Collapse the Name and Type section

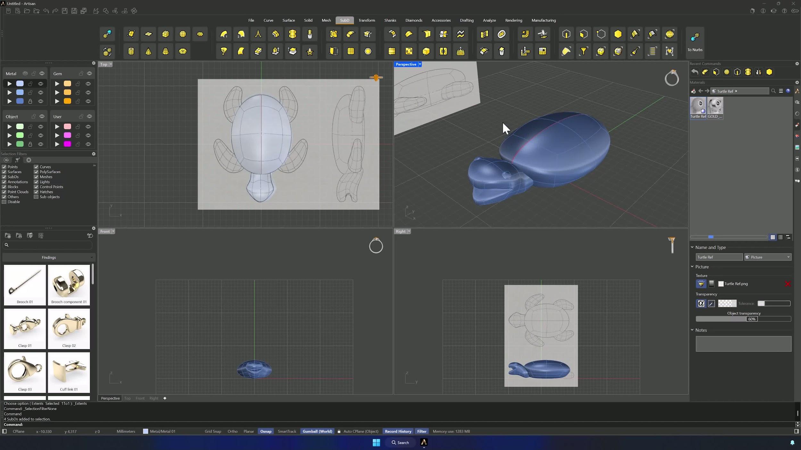[692, 247]
